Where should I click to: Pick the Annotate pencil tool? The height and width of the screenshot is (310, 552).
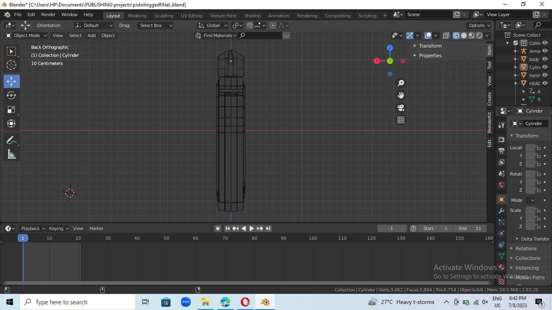click(x=11, y=140)
